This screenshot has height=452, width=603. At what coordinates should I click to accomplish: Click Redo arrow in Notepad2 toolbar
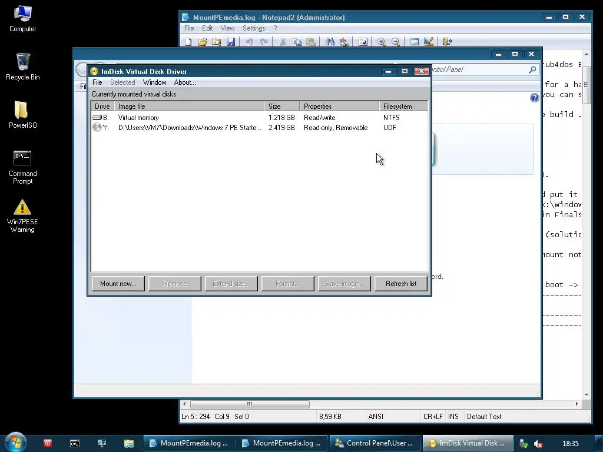[264, 42]
